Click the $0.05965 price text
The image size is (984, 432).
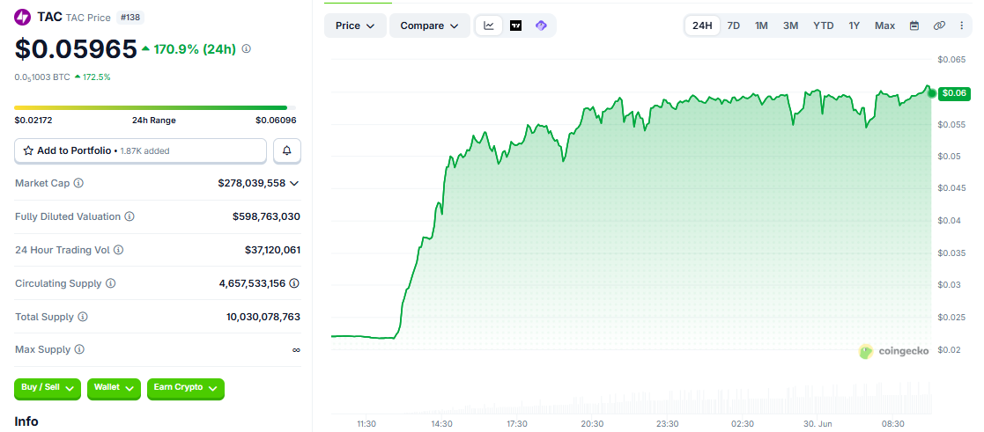[x=76, y=49]
